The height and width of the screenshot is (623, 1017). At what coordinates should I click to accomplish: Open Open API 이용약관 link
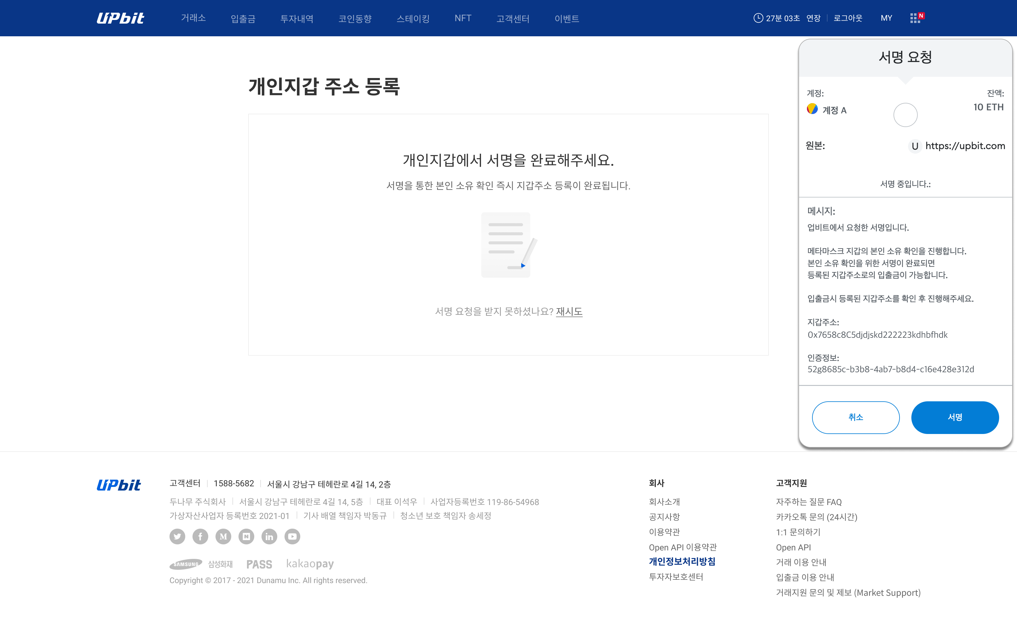click(x=683, y=547)
